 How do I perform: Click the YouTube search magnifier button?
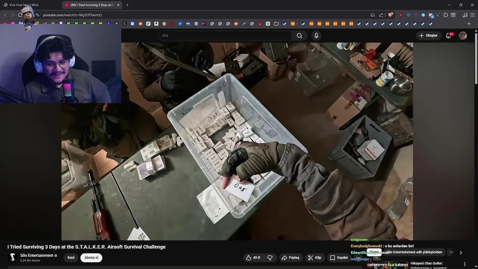point(299,35)
